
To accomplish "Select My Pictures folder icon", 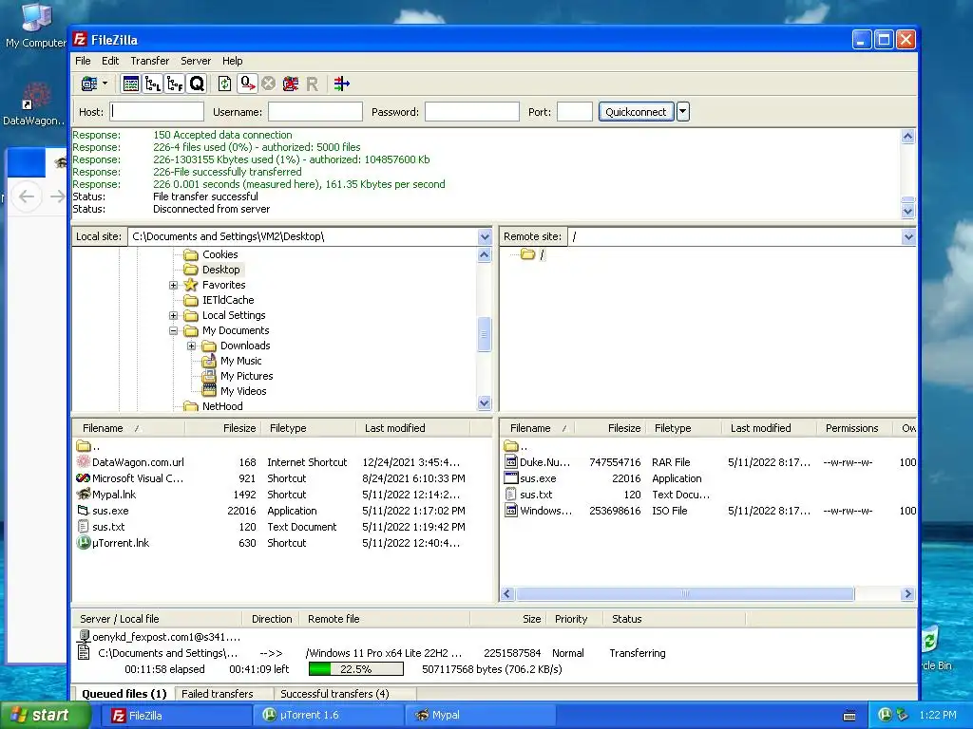I will tap(209, 376).
